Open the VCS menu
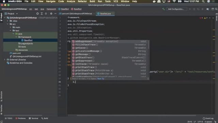The image size is (218, 123). pos(116,1)
